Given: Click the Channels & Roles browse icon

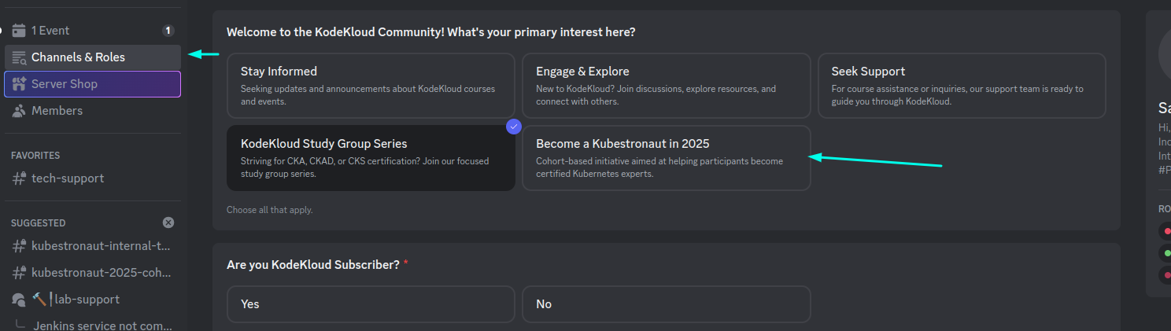Looking at the screenshot, I should click(x=19, y=57).
